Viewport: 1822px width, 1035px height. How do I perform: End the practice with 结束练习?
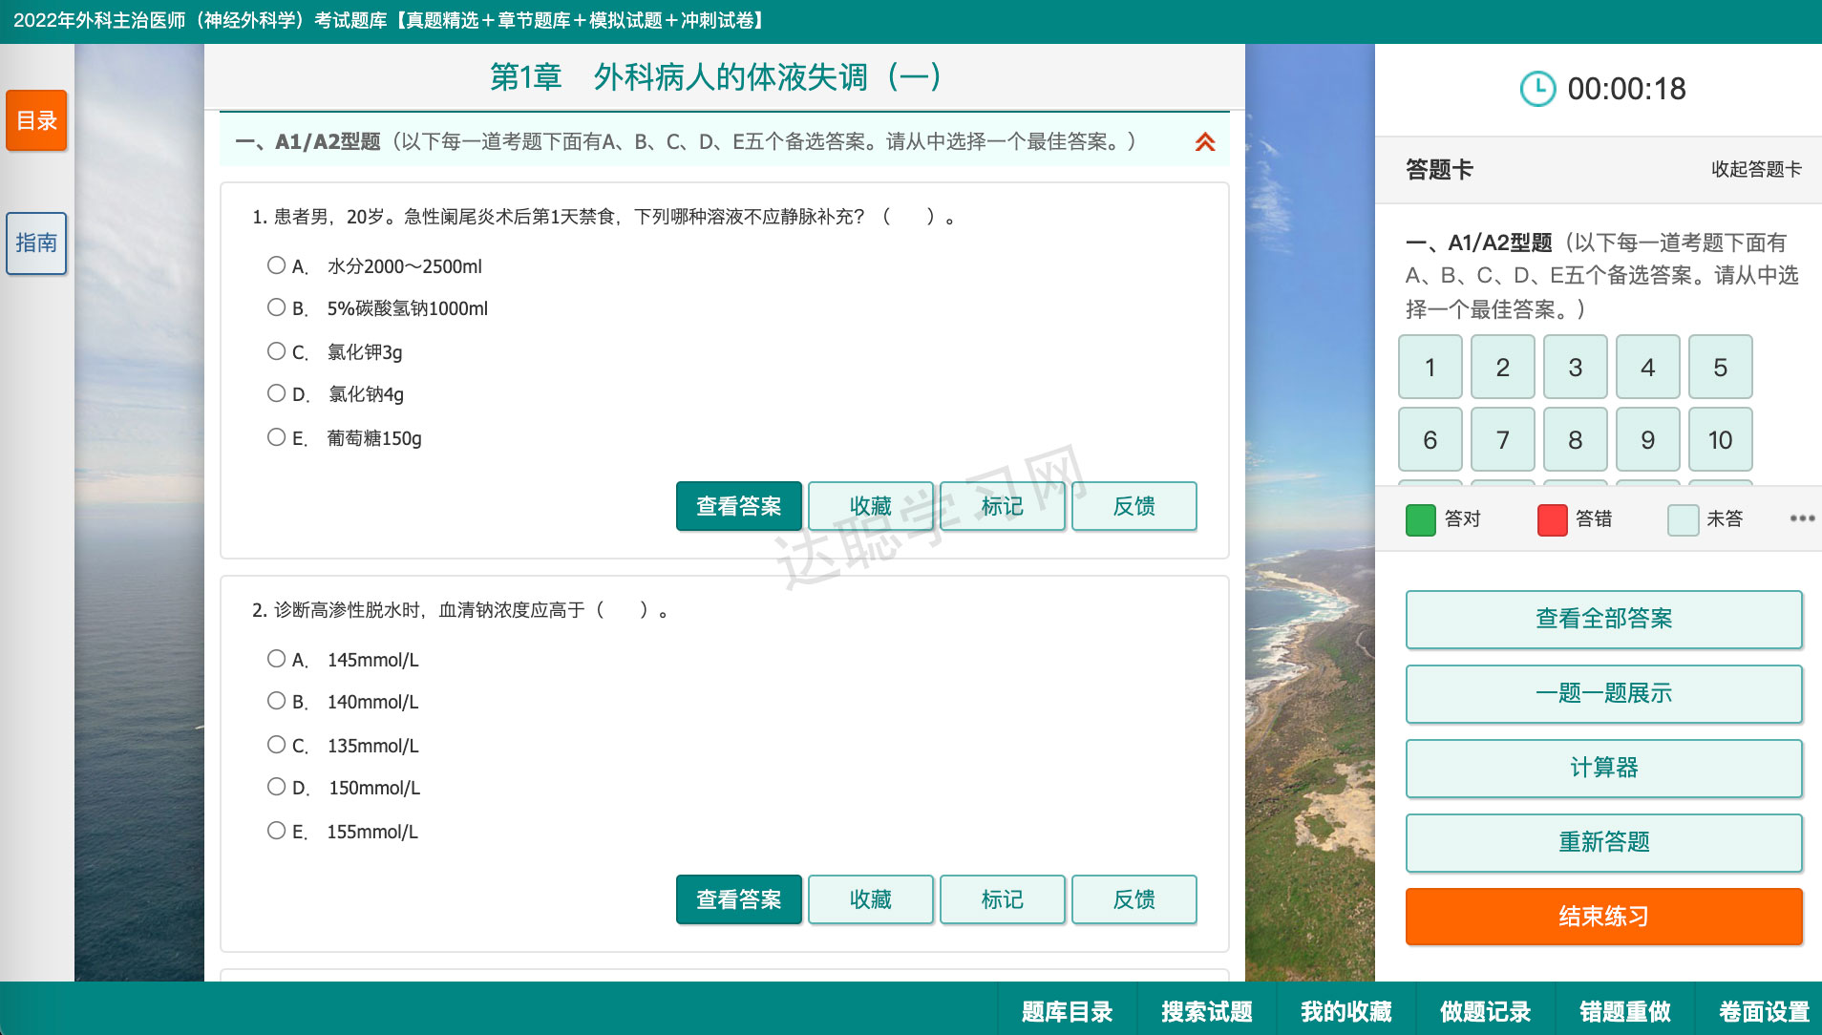click(1604, 917)
